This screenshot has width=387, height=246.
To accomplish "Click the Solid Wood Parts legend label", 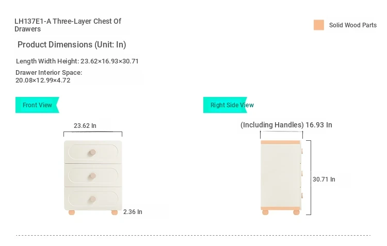I will tap(353, 25).
